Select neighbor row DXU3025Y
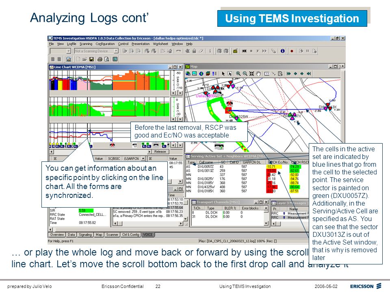 206,179
